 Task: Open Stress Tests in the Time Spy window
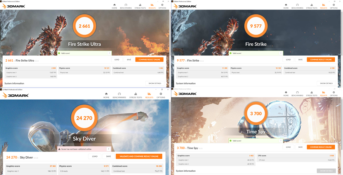[x=311, y=94]
